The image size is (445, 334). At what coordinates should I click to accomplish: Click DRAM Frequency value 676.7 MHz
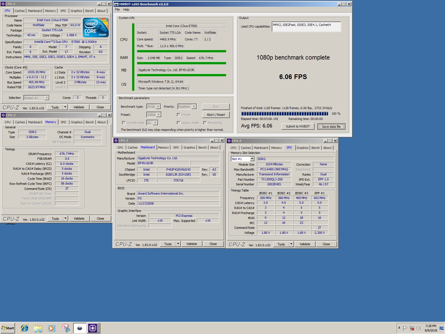pyautogui.click(x=67, y=154)
